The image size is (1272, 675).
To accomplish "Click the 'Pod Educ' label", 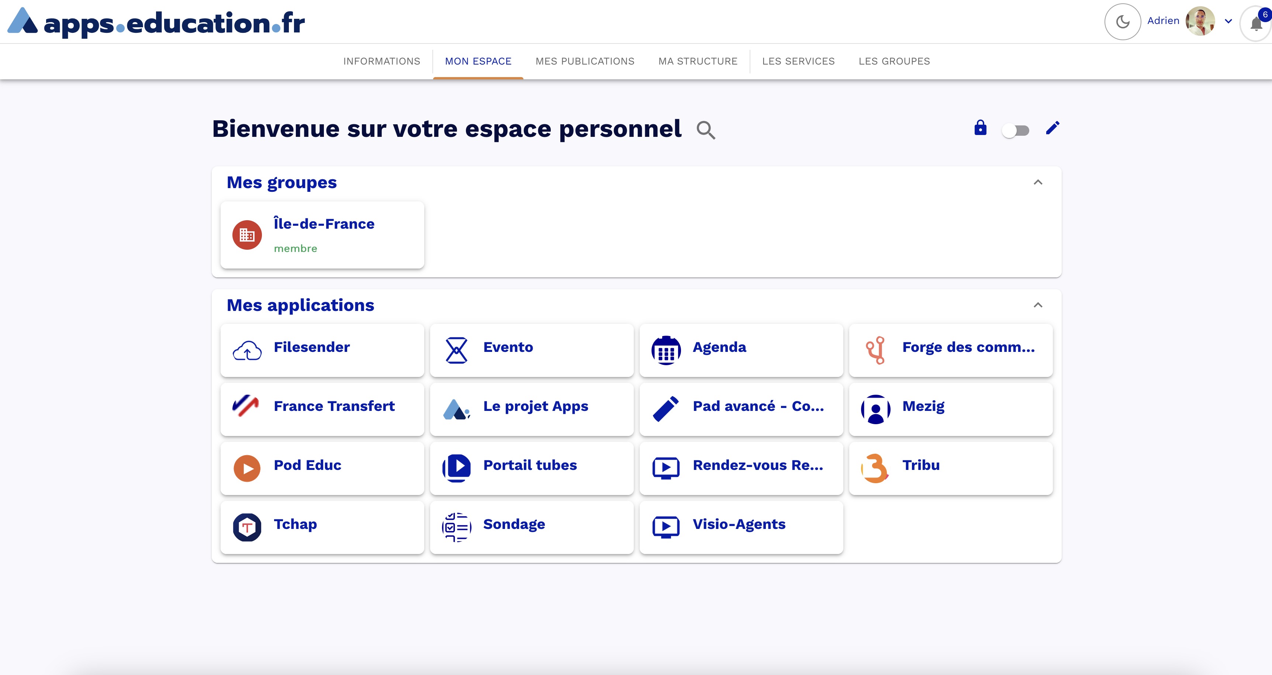I will (x=307, y=465).
